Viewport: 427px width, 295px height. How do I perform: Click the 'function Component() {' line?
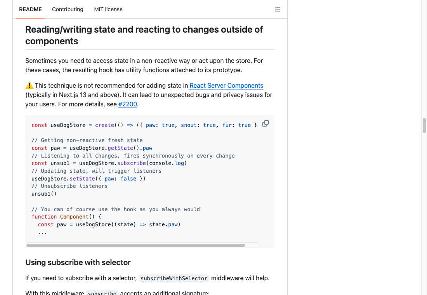click(x=66, y=217)
